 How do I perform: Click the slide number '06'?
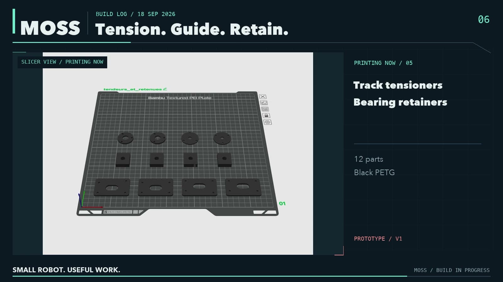pyautogui.click(x=484, y=19)
